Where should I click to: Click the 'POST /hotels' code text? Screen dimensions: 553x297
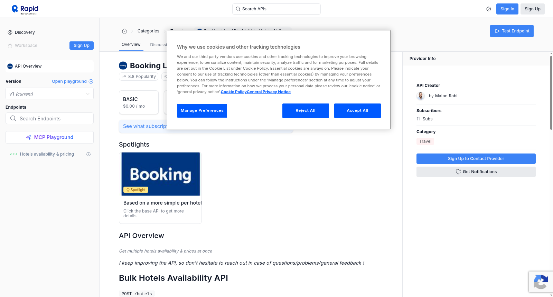[137, 294]
